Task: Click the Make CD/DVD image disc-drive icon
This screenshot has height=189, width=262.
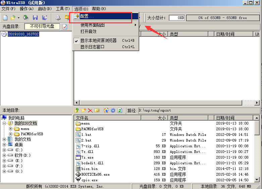Action: pyautogui.click(x=58, y=18)
